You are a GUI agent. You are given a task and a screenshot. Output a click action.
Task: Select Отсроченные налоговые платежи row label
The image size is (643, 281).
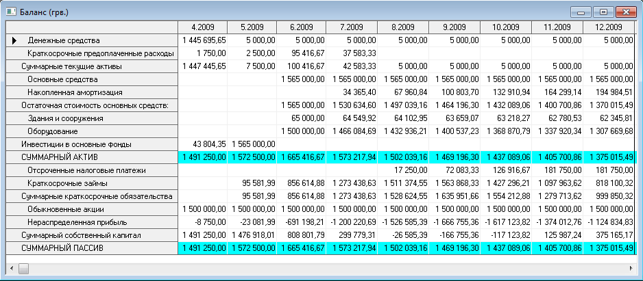tap(92, 170)
